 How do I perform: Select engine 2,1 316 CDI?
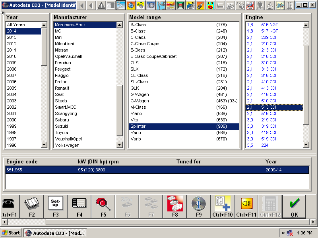[274, 75]
